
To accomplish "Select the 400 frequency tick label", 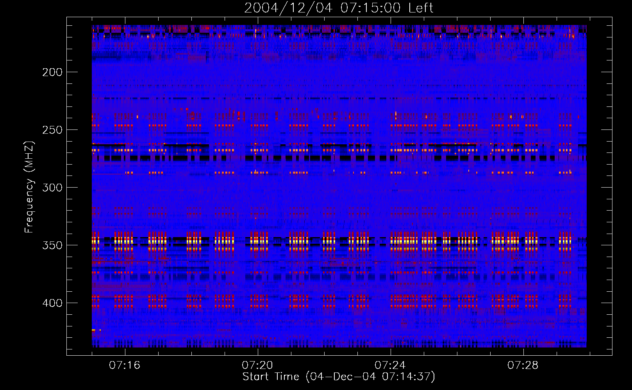I will (x=52, y=303).
